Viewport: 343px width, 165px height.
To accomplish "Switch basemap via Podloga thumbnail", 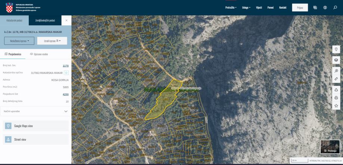I will [330, 147].
